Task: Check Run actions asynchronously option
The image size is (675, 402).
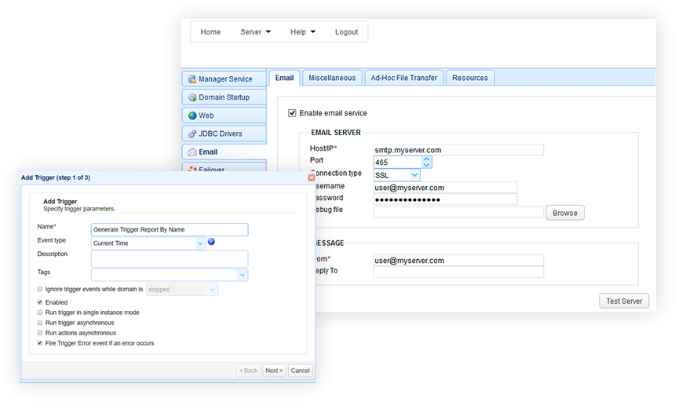Action: click(40, 333)
